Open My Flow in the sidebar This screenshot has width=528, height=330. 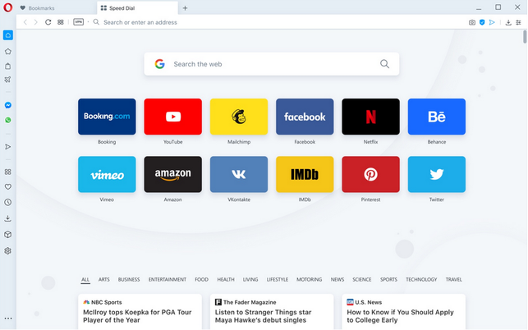[8, 147]
